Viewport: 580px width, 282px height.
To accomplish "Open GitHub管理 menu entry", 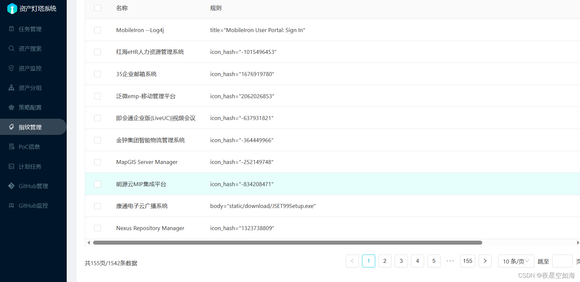I will [33, 186].
